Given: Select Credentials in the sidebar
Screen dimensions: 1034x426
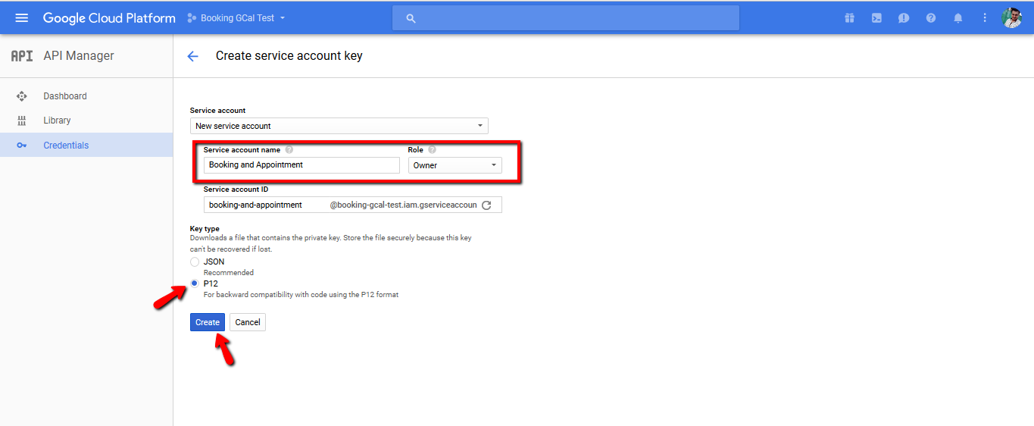Looking at the screenshot, I should click(x=86, y=145).
